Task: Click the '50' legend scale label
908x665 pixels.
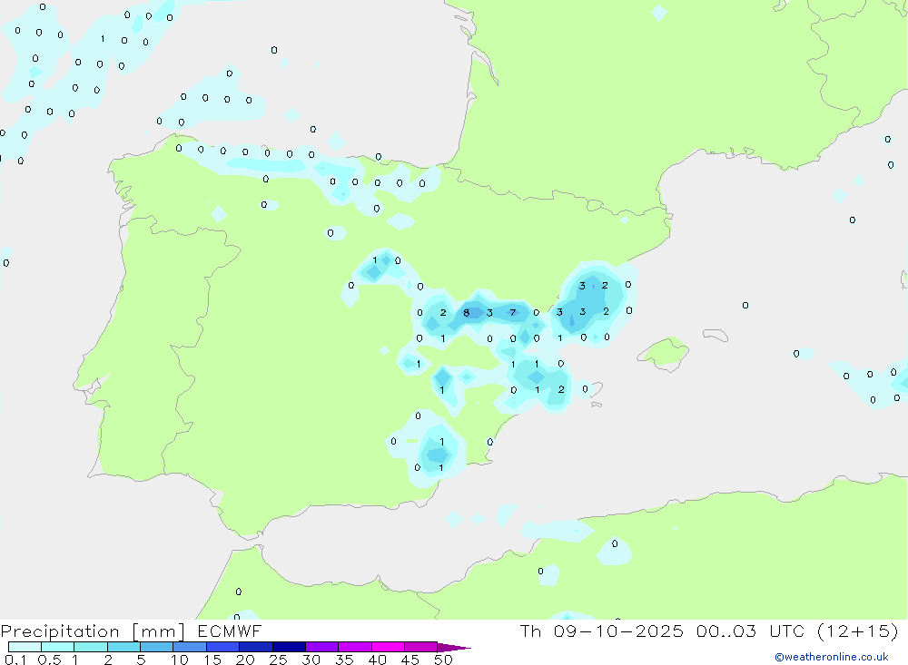Action: click(443, 660)
